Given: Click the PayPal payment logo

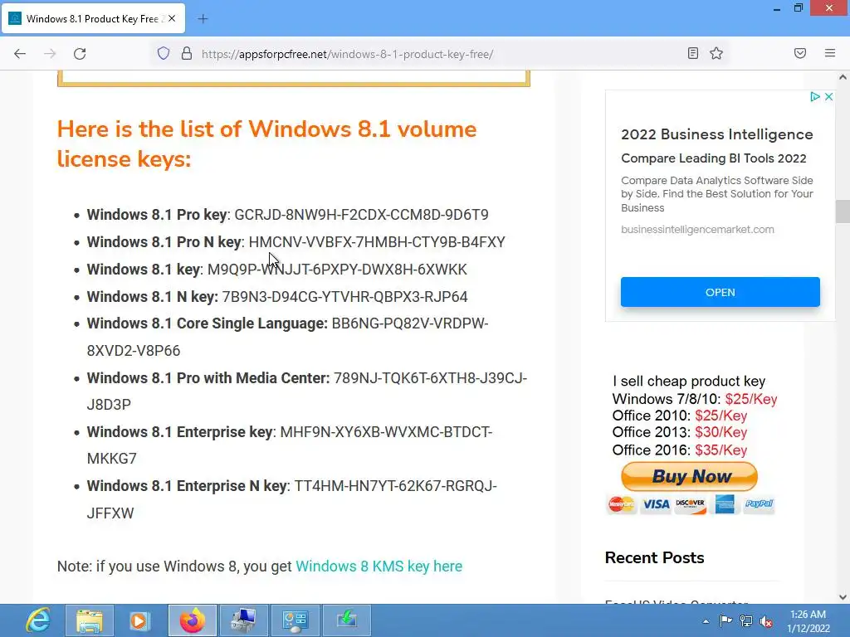Looking at the screenshot, I should coord(759,503).
